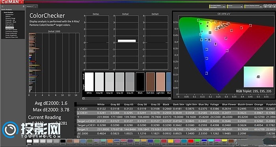Click the horizontal scrollbar under comparison swatches

tap(127, 99)
